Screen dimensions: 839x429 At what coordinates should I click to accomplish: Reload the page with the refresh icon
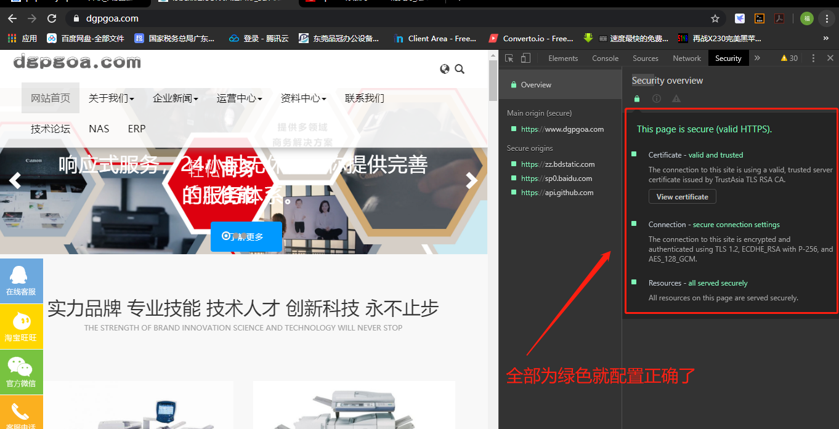[52, 18]
